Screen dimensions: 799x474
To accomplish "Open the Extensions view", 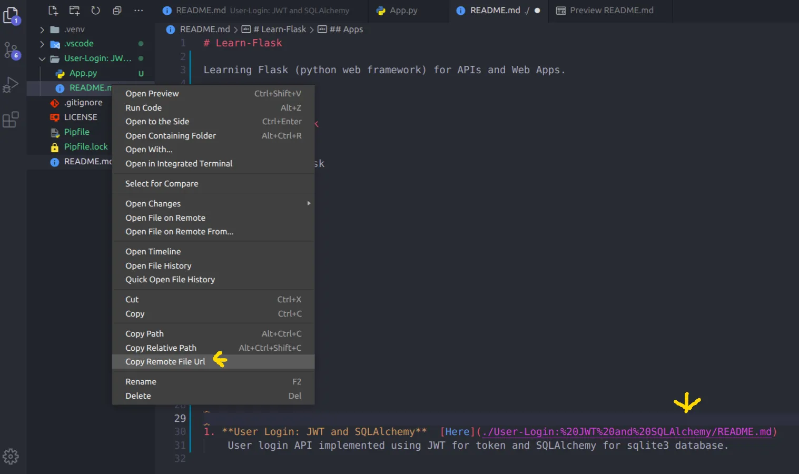I will 11,120.
